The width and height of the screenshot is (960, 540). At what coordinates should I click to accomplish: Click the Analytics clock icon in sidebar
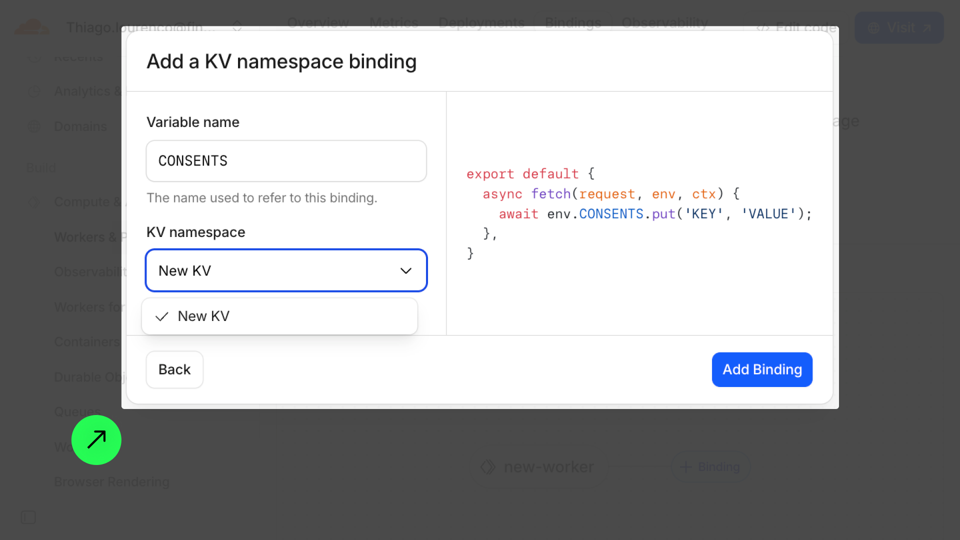point(34,91)
